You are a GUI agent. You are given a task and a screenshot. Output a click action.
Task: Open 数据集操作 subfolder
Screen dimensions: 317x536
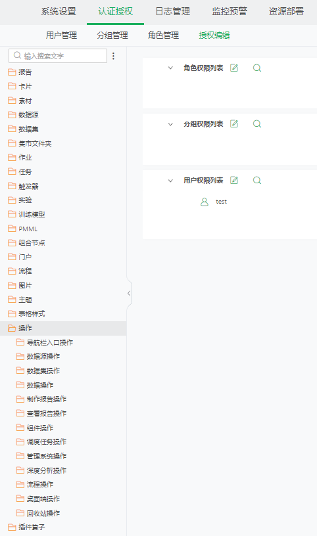[43, 371]
